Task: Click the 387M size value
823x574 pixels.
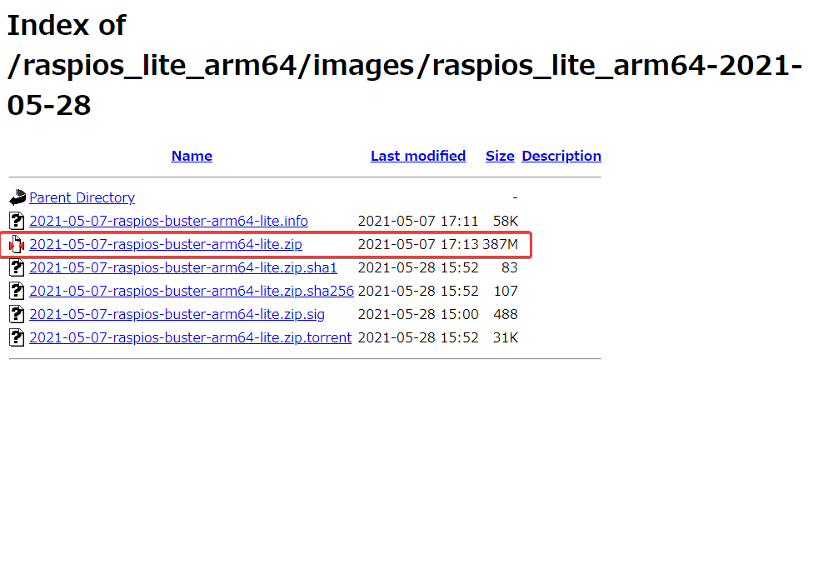Action: click(500, 244)
